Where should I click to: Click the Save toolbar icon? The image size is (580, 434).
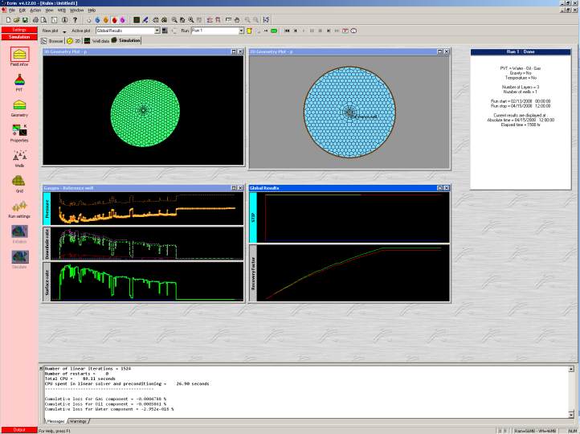[x=25, y=18]
